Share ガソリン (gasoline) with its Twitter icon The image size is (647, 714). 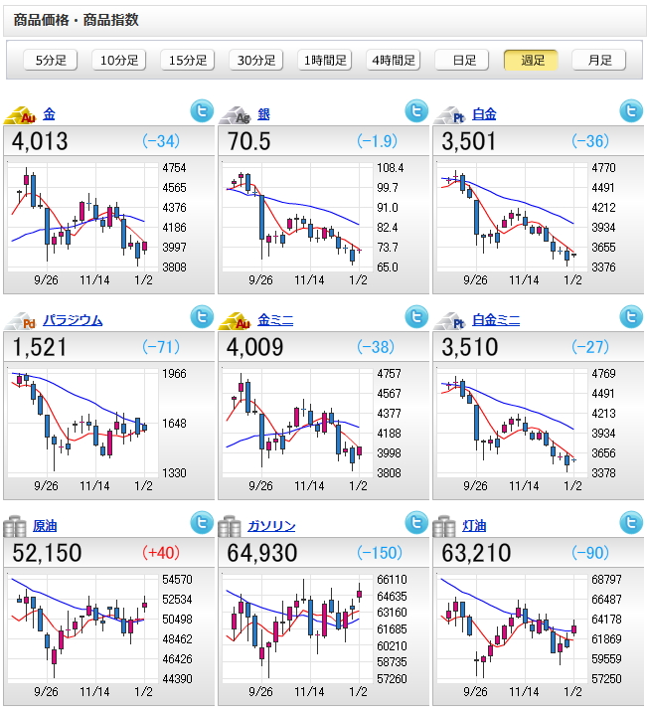click(x=416, y=523)
